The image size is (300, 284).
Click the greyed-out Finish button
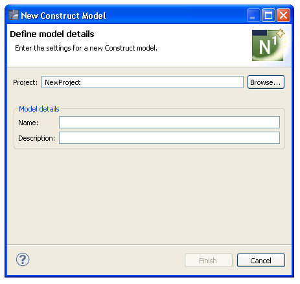tap(209, 261)
